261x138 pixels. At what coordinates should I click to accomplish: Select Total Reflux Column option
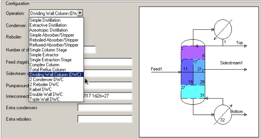47,69
